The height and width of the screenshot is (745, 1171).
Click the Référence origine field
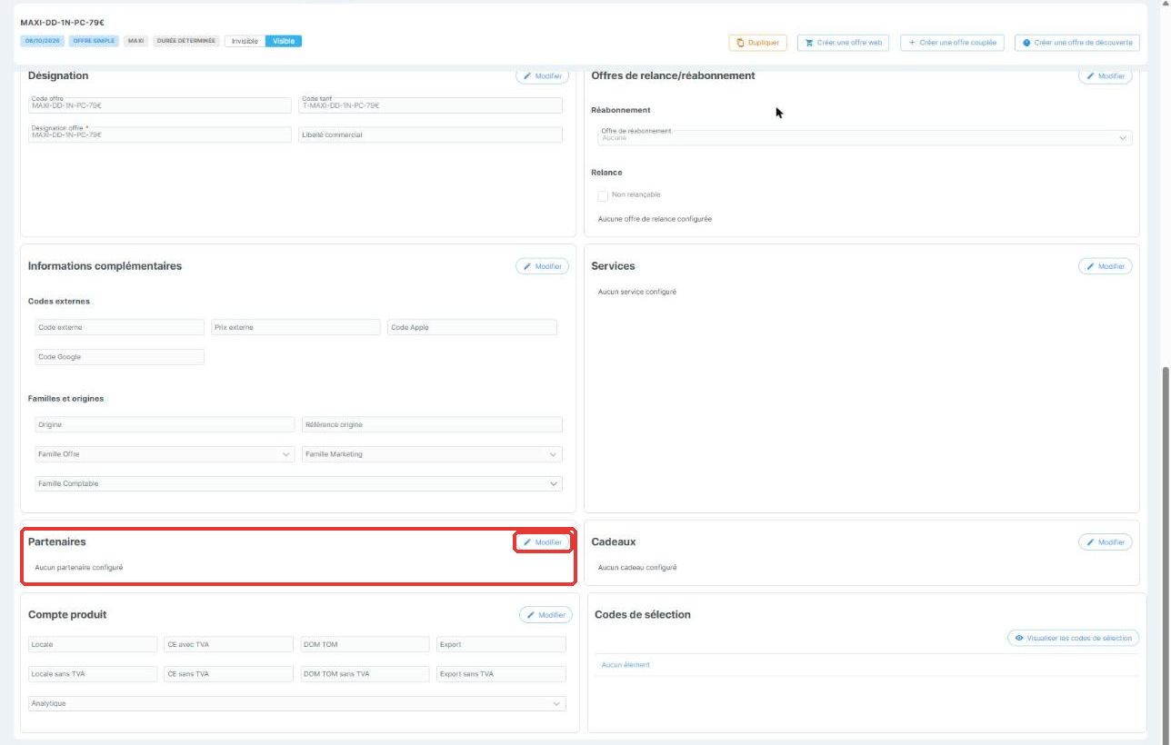(432, 424)
